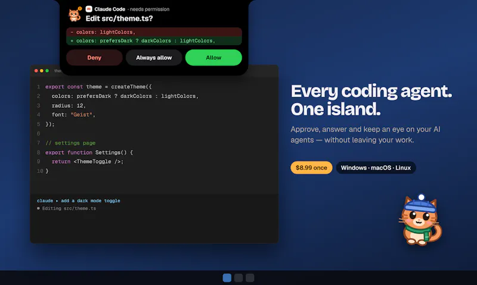The height and width of the screenshot is (285, 477).
Task: Click the red close dot of editor window
Action: [x=36, y=71]
